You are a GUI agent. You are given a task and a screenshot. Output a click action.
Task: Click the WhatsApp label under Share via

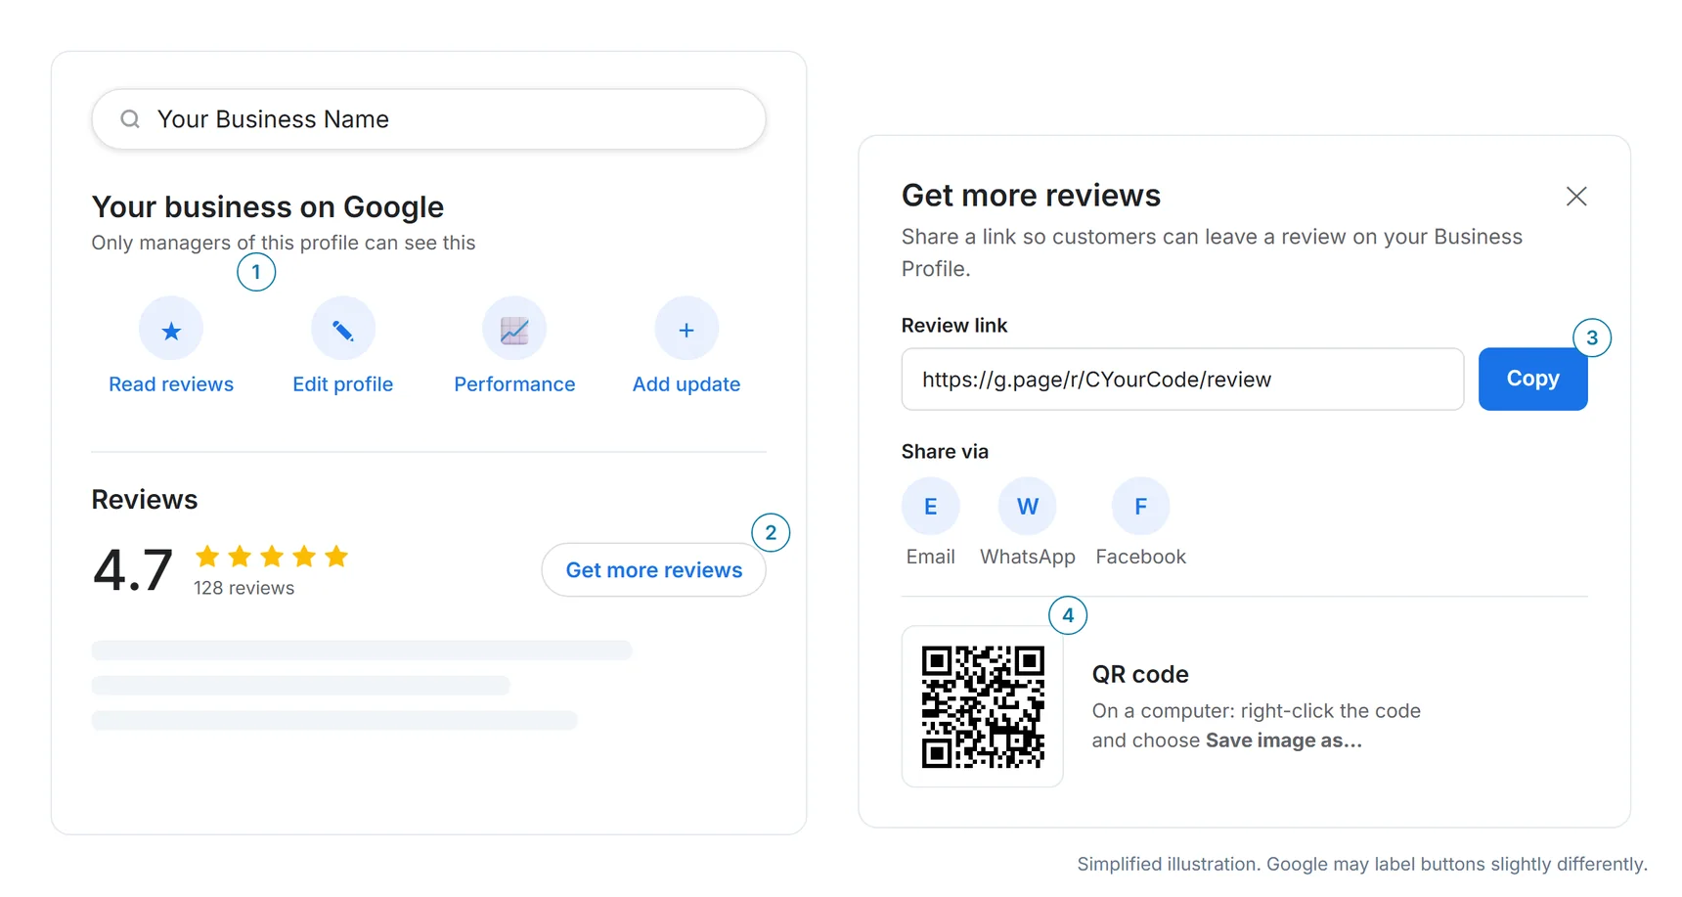point(1028,557)
